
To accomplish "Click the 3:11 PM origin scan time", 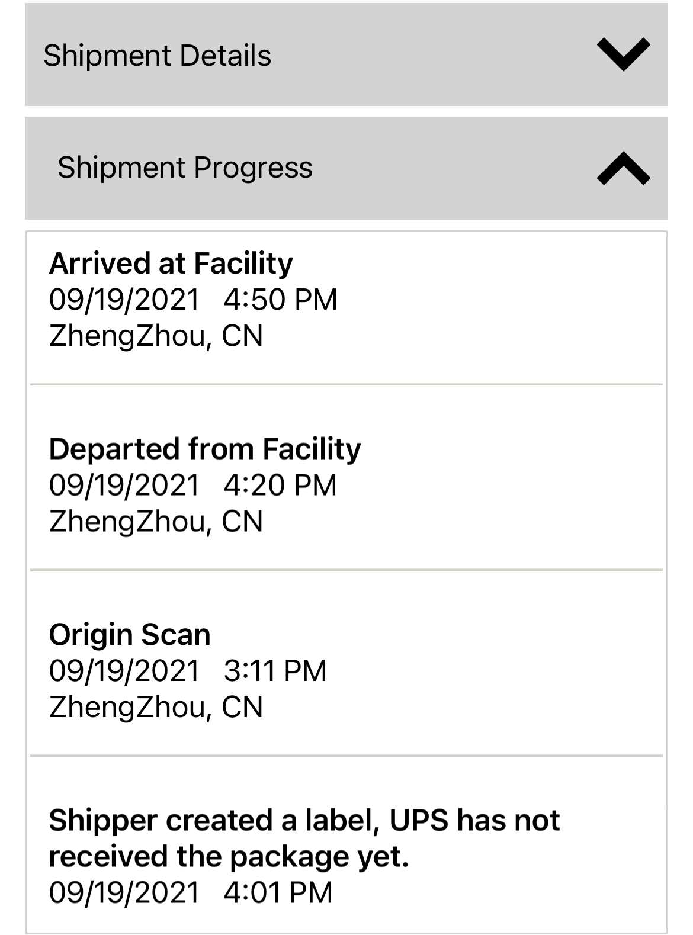I will pyautogui.click(x=275, y=671).
